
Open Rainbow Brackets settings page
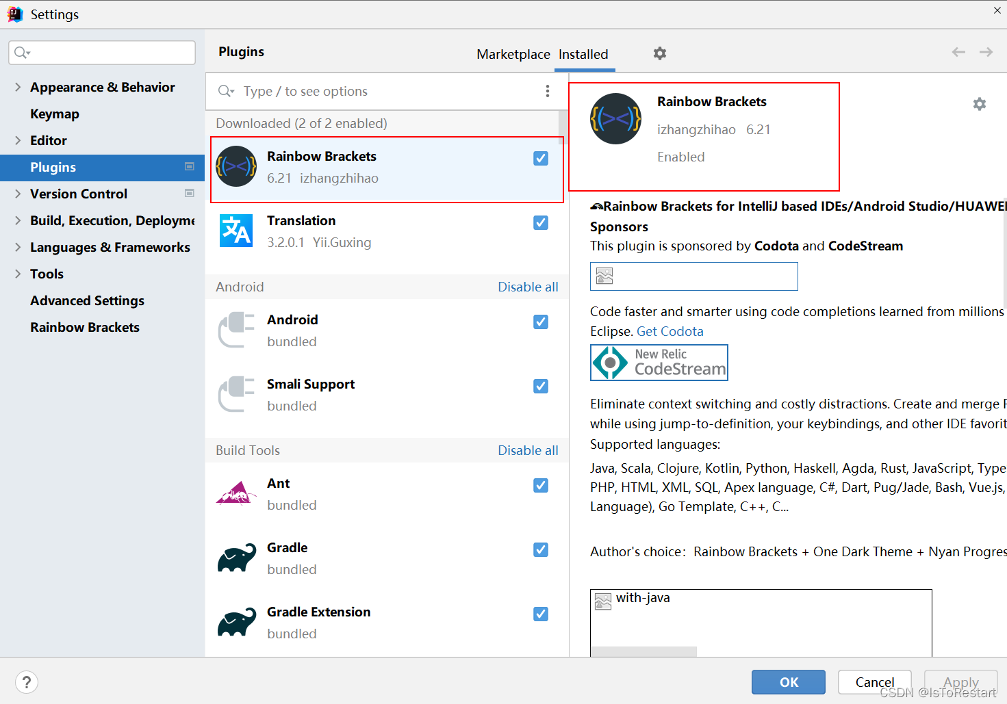pos(85,327)
